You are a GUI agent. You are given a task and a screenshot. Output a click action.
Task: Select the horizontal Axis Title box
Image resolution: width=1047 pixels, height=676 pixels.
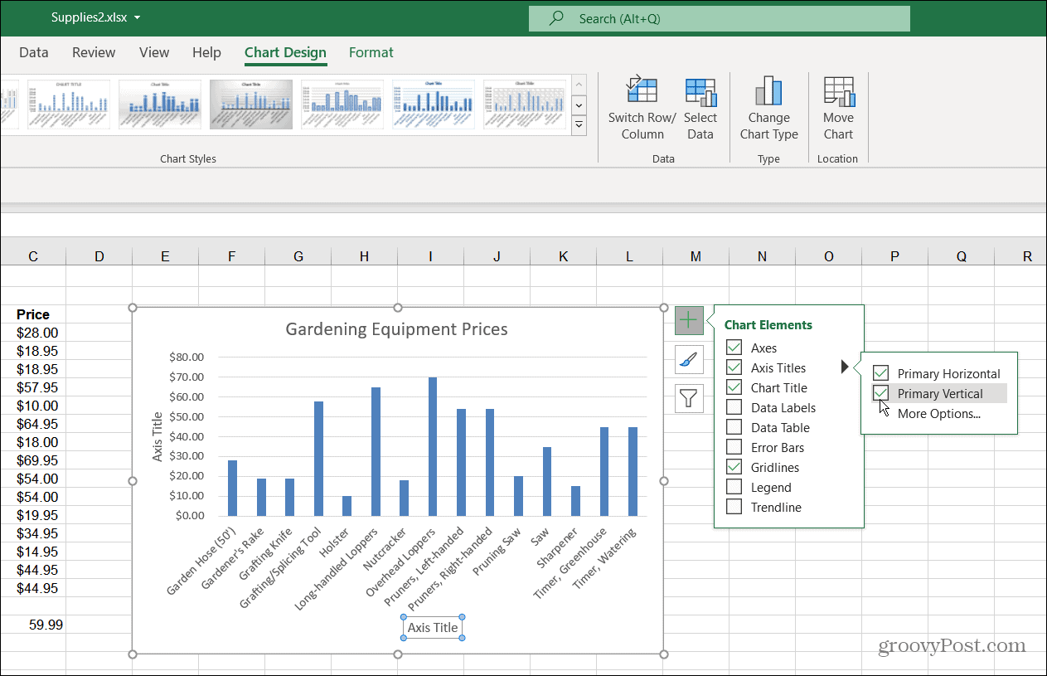(432, 628)
